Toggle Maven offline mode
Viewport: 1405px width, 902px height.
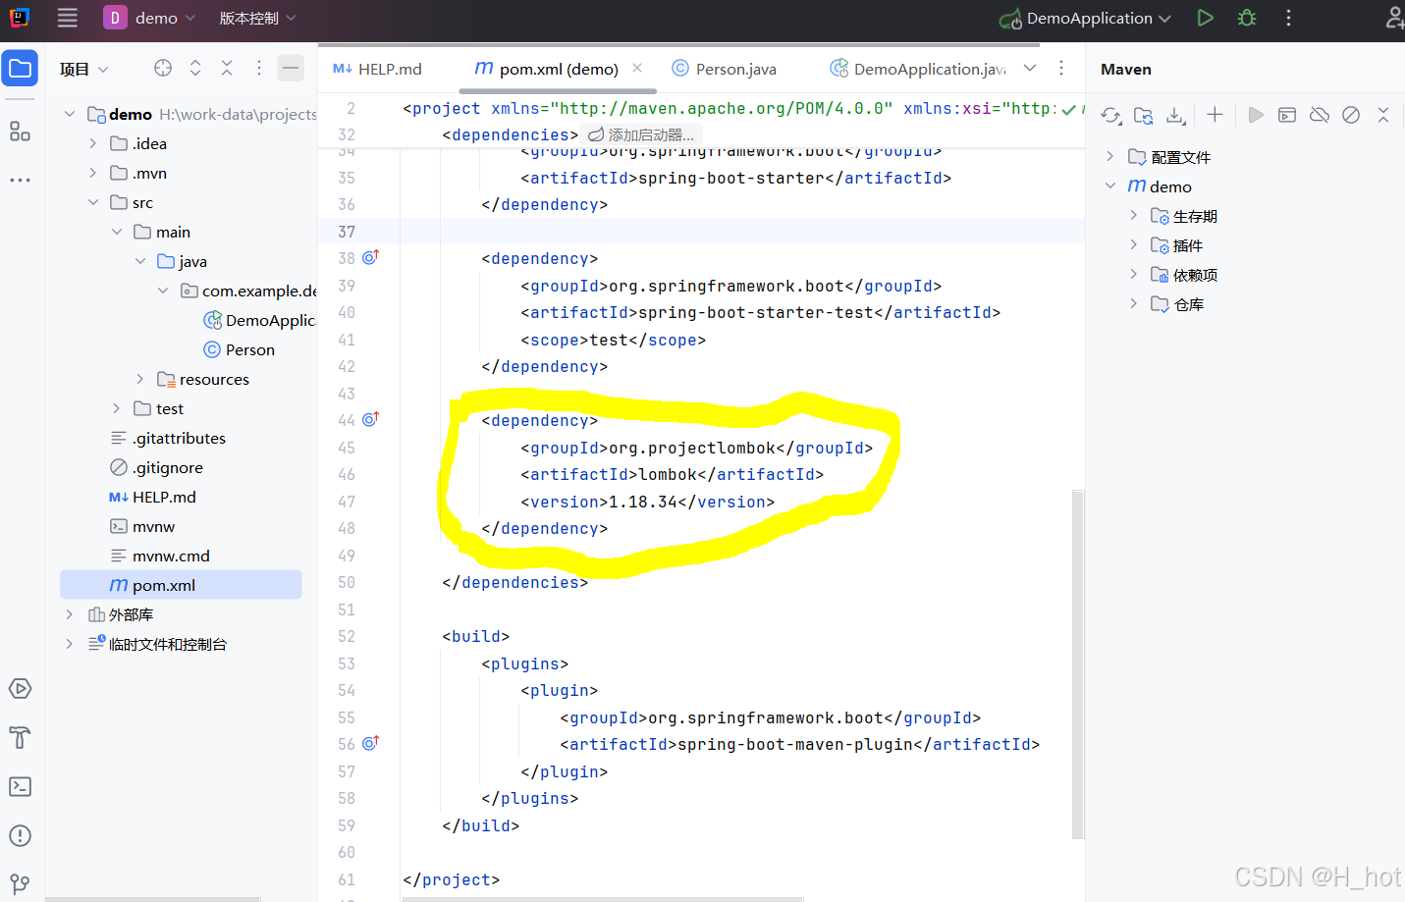(x=1319, y=116)
